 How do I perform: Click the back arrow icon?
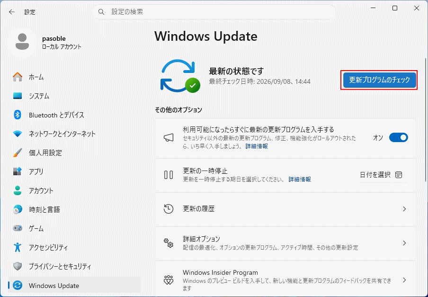tap(11, 12)
